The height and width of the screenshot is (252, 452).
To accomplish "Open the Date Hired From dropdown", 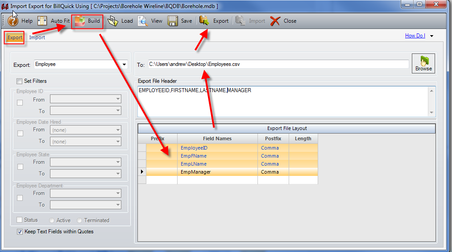I will click(x=86, y=130).
